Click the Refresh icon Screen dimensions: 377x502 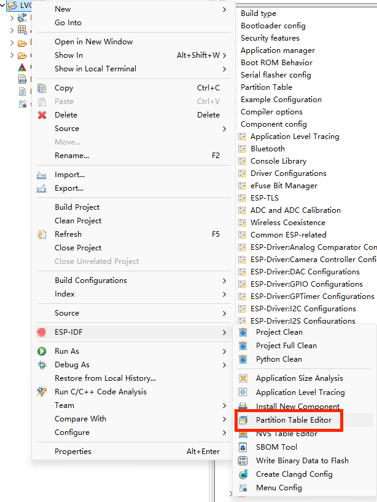pos(42,234)
